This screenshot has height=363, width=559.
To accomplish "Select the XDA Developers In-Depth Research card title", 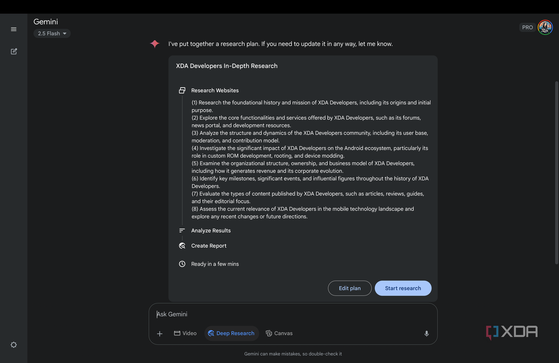I will 227,66.
